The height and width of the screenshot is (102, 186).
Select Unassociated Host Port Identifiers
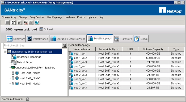pyautogui.click(x=35, y=68)
